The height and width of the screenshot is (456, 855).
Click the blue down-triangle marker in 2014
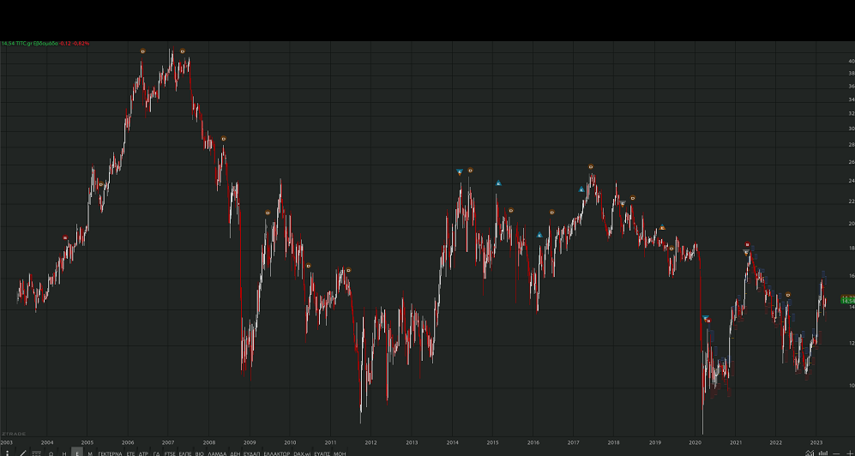click(460, 172)
